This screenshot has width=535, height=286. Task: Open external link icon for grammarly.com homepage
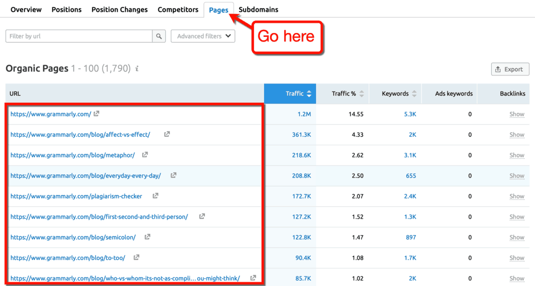click(96, 113)
